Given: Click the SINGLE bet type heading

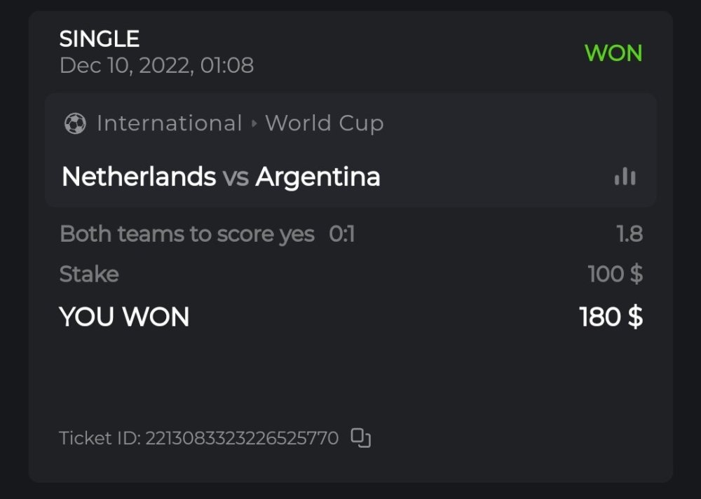Looking at the screenshot, I should click(x=100, y=39).
